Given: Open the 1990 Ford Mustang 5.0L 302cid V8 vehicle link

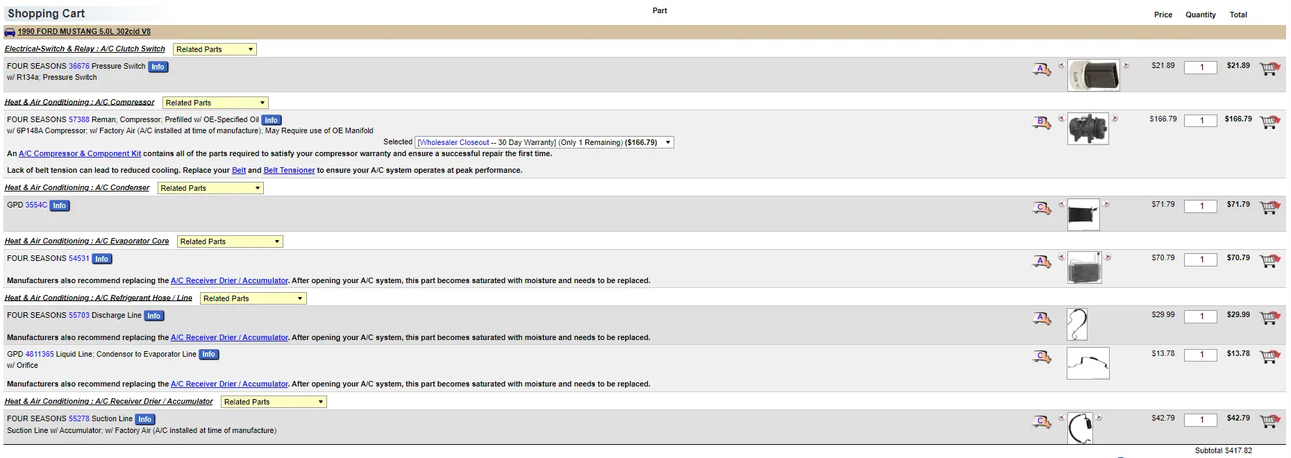Looking at the screenshot, I should click(84, 32).
